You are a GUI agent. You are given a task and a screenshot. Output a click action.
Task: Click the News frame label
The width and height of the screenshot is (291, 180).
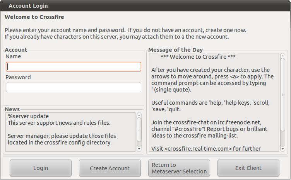(x=12, y=109)
